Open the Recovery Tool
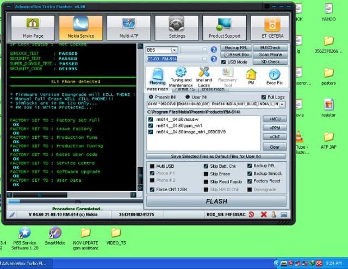348x269 pixels. [227, 77]
